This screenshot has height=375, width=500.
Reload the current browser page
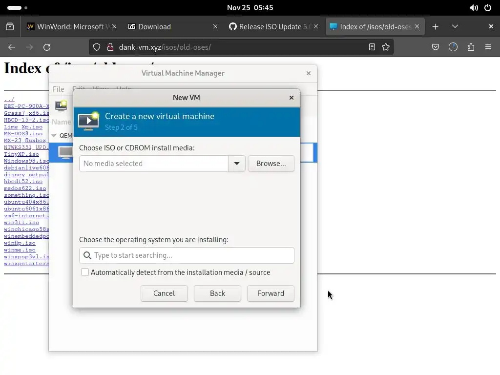pyautogui.click(x=47, y=47)
